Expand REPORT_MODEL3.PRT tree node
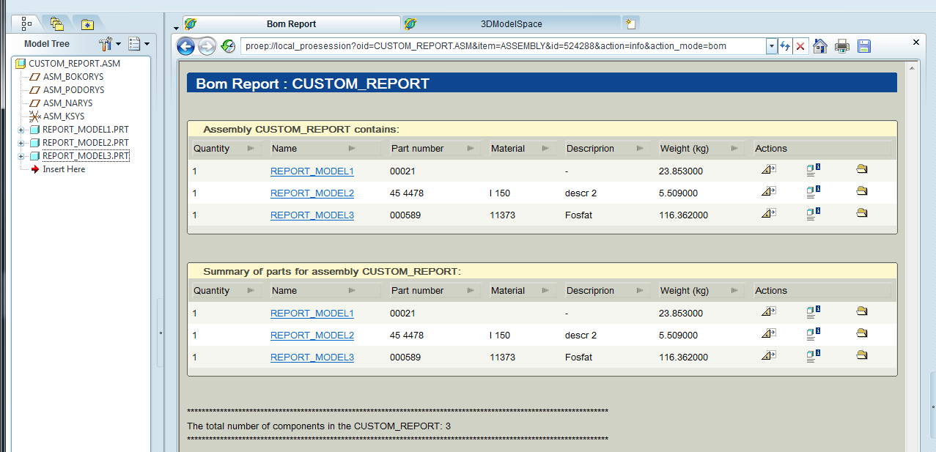 click(21, 156)
